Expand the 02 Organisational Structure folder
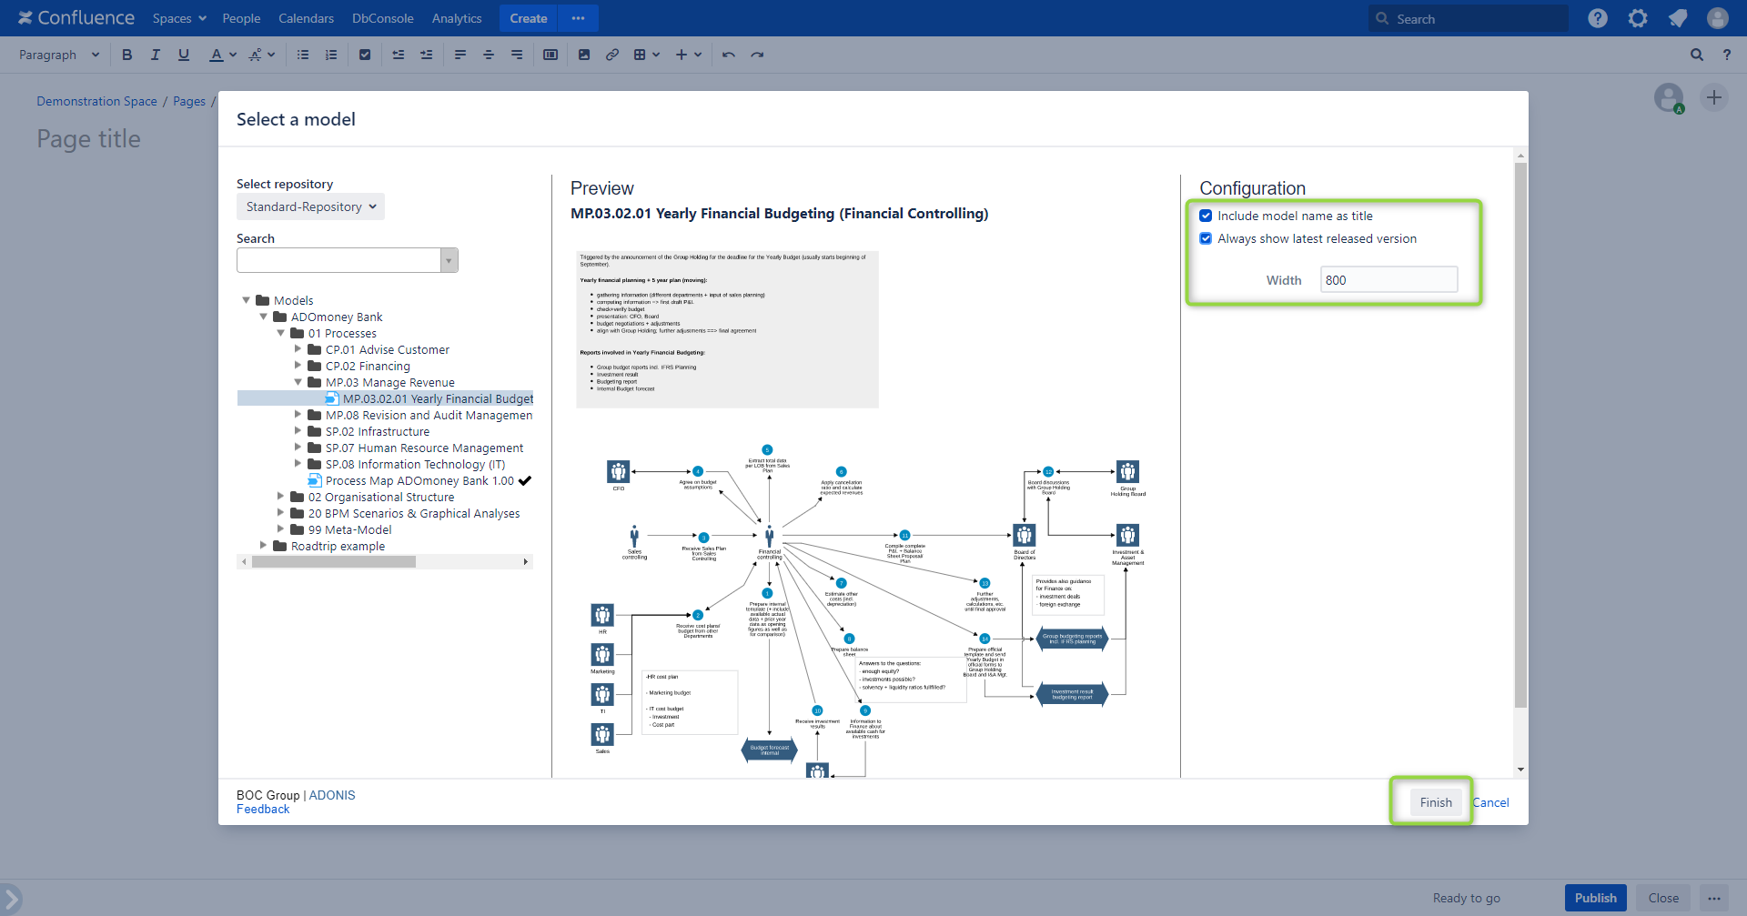The height and width of the screenshot is (916, 1747). (280, 497)
